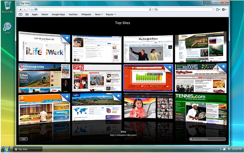244x153 pixels.
Task: Open the photo gallery umbrella girl thumbnail
Action: (x=148, y=106)
